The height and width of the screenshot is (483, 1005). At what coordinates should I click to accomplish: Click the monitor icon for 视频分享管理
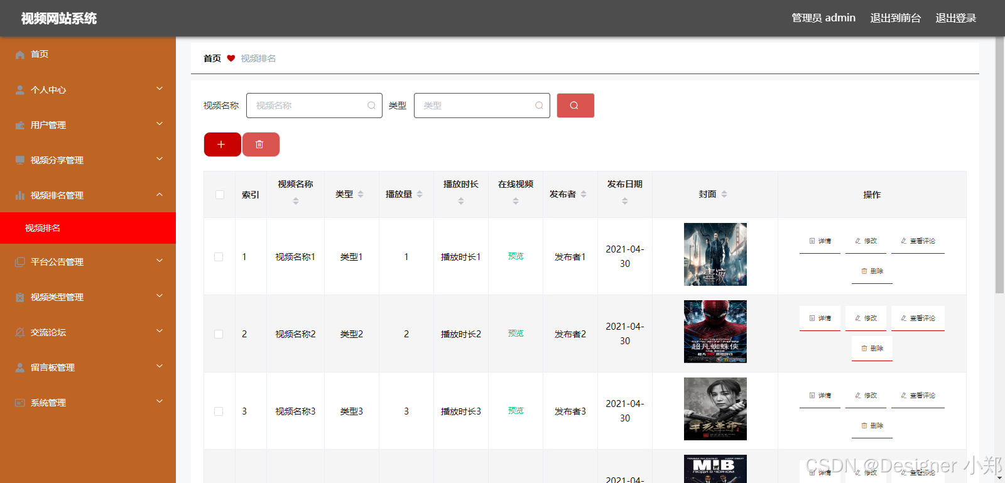click(20, 160)
